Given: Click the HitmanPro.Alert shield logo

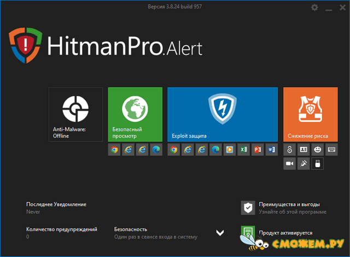Looking at the screenshot, I should pos(26,45).
